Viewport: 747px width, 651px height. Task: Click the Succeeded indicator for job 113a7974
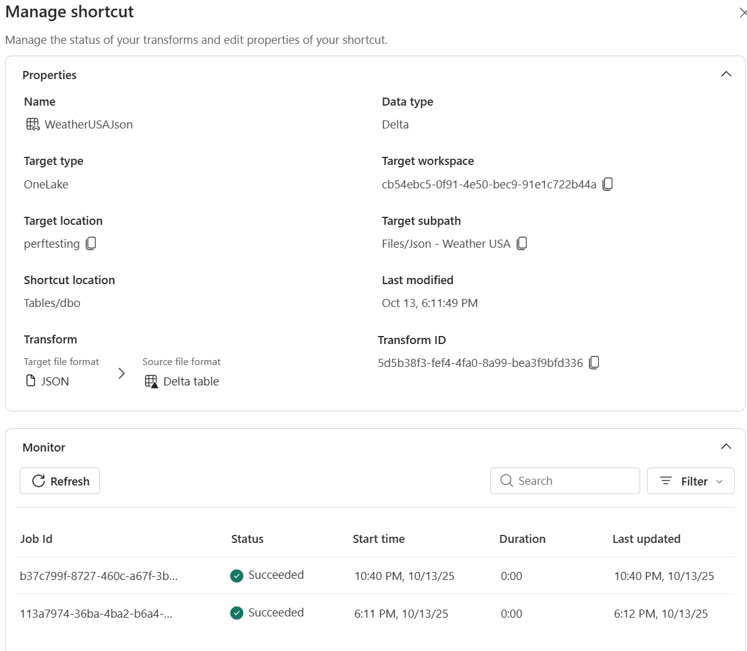point(236,613)
